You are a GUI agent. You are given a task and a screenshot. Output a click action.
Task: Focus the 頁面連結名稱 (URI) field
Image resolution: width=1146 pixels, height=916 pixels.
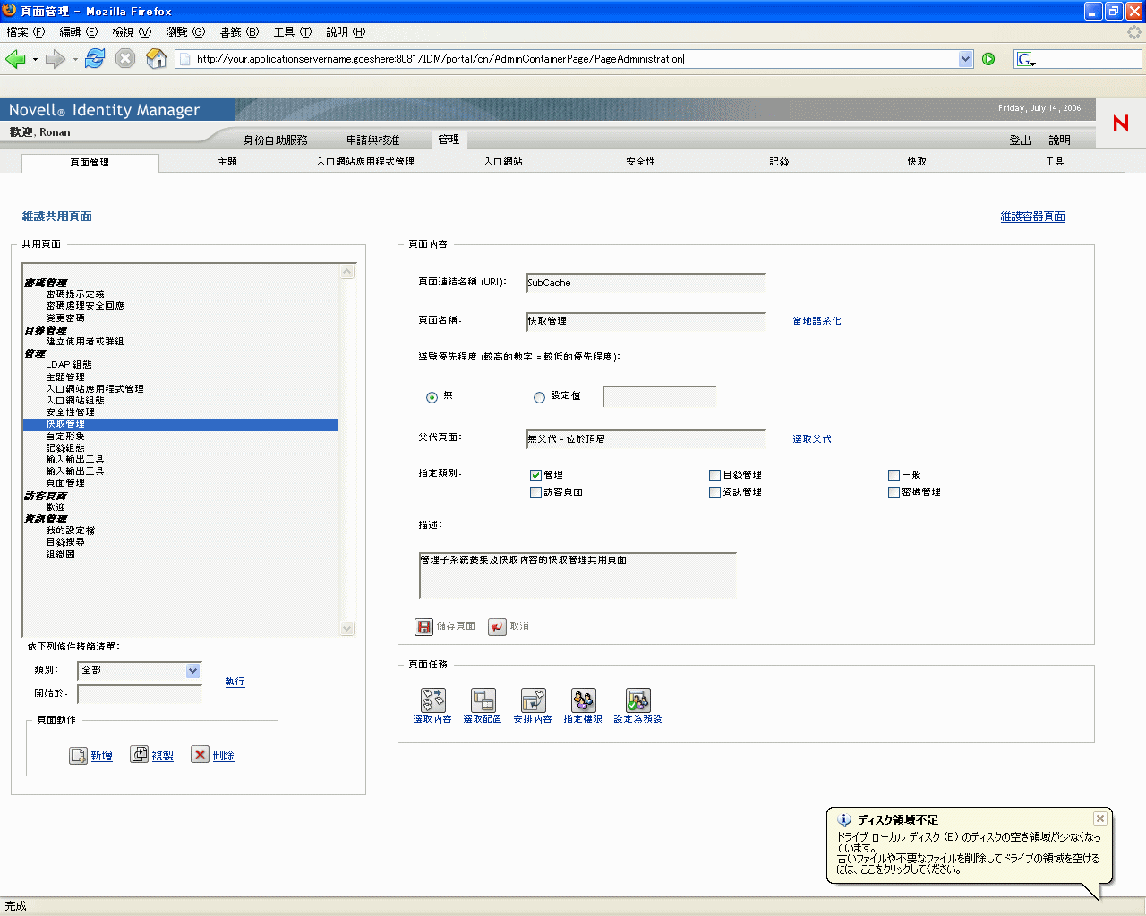[x=646, y=283]
